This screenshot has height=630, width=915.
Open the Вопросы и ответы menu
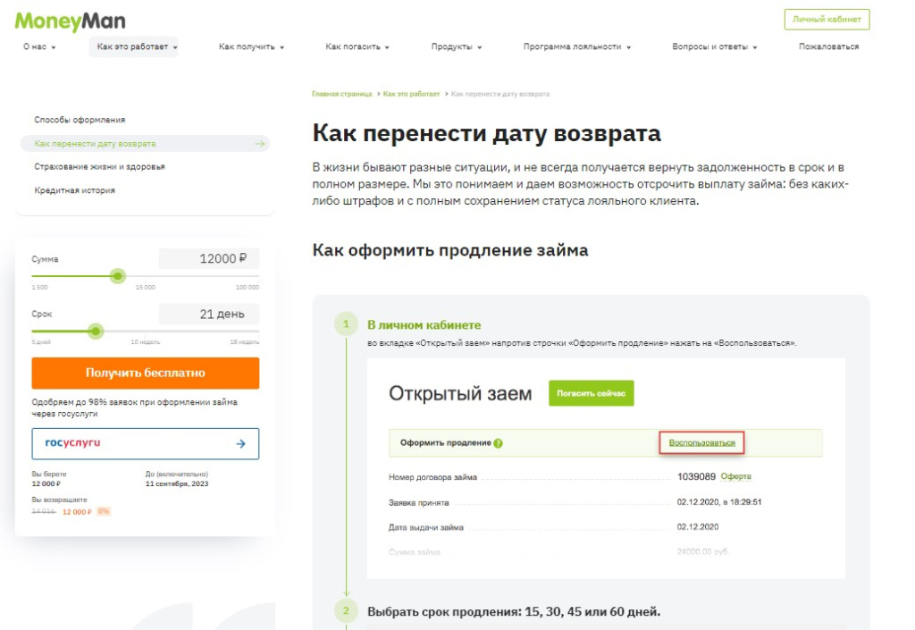click(x=715, y=47)
